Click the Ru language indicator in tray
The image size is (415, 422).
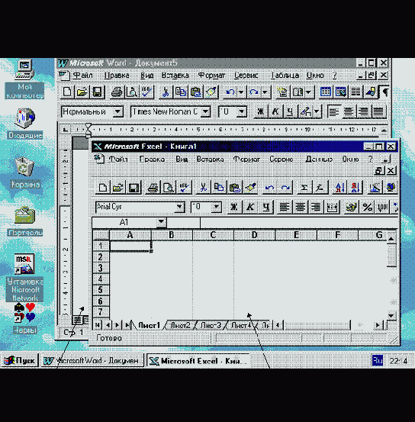point(378,360)
